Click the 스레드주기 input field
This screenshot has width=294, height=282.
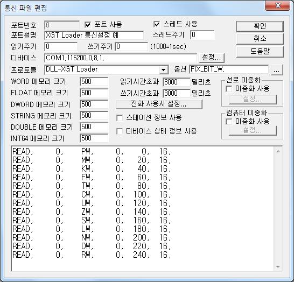(202, 35)
